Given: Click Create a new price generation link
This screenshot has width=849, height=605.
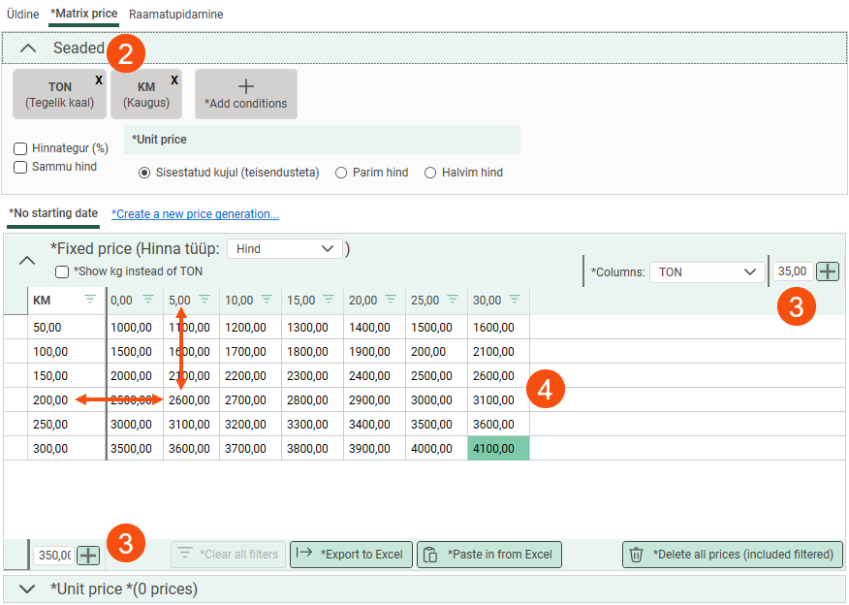Looking at the screenshot, I should click(x=195, y=213).
